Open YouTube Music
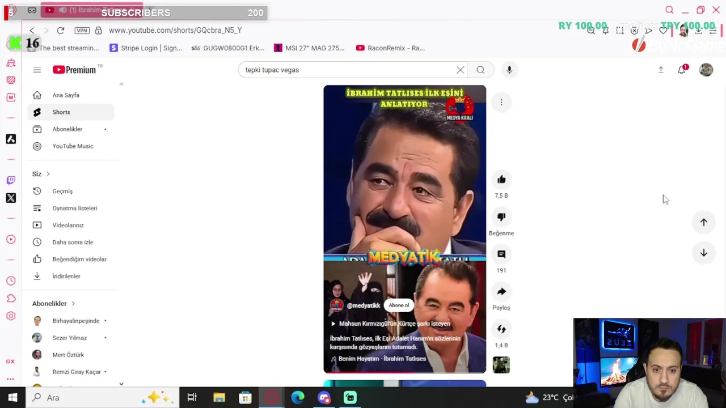This screenshot has width=726, height=408. (70, 146)
